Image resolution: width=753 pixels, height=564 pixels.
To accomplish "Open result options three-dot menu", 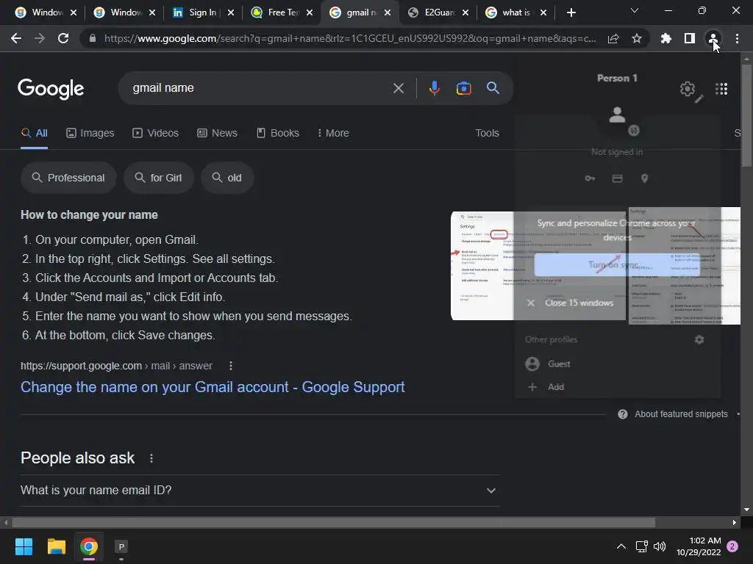I will pos(230,366).
